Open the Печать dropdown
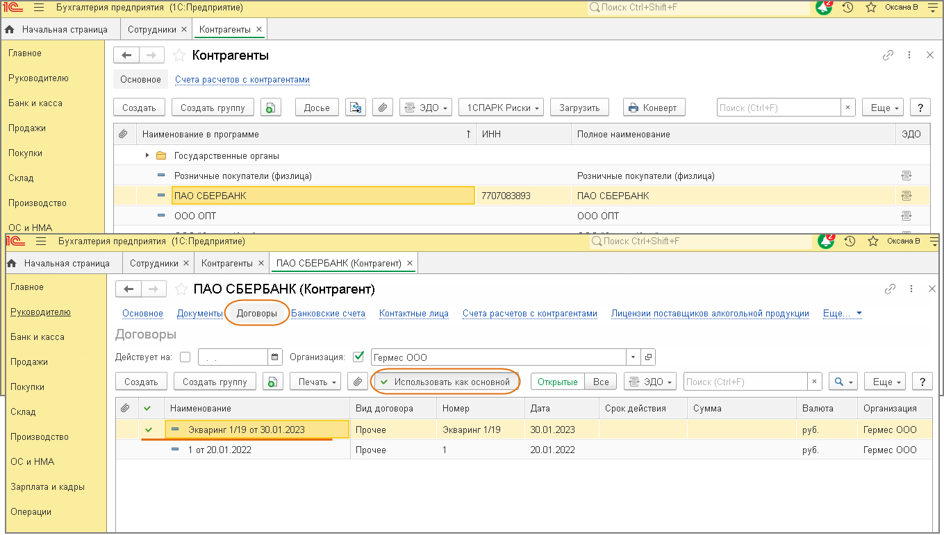The width and height of the screenshot is (944, 535). (315, 382)
